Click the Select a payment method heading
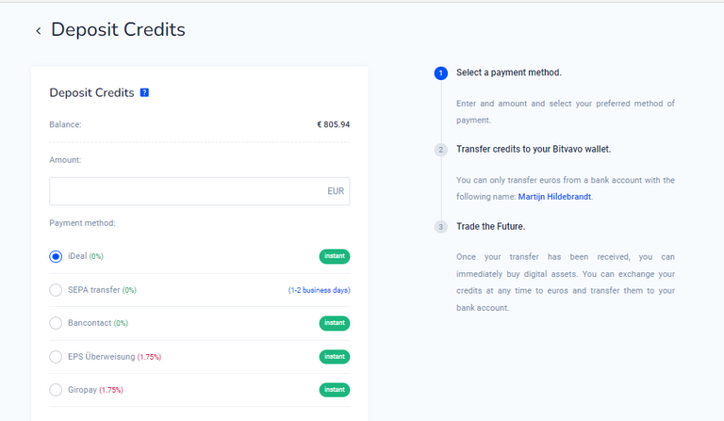Viewport: 724px width, 421px height. pos(509,73)
